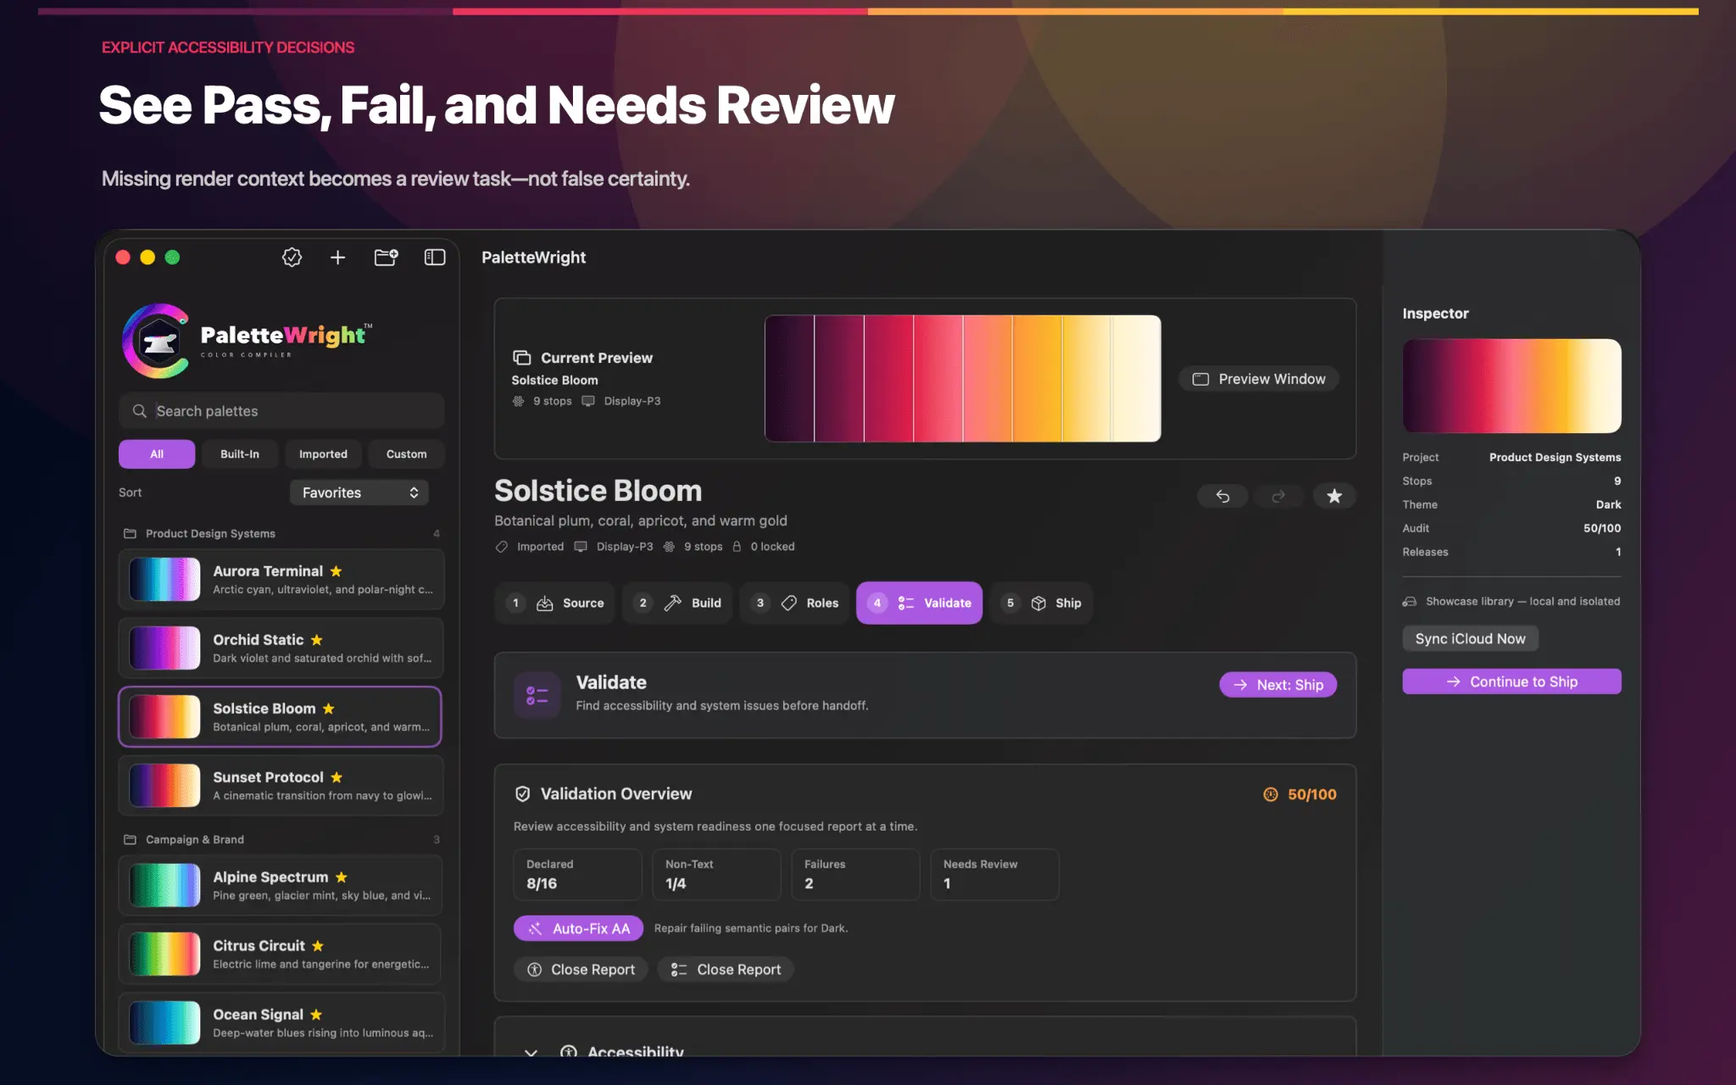Open the Preview Window button
The image size is (1736, 1085).
click(1259, 379)
